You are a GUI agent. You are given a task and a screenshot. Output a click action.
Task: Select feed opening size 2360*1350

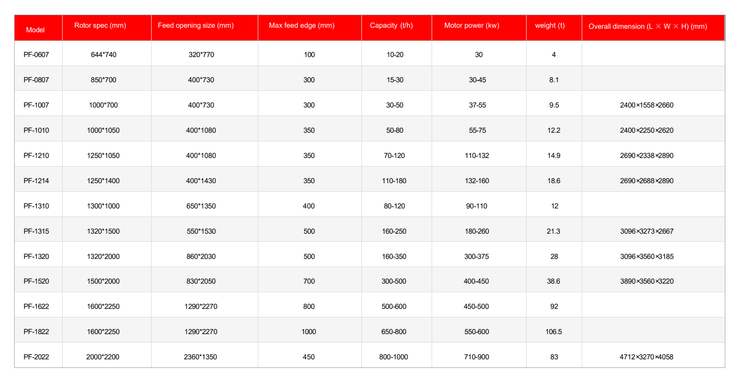coord(201,357)
